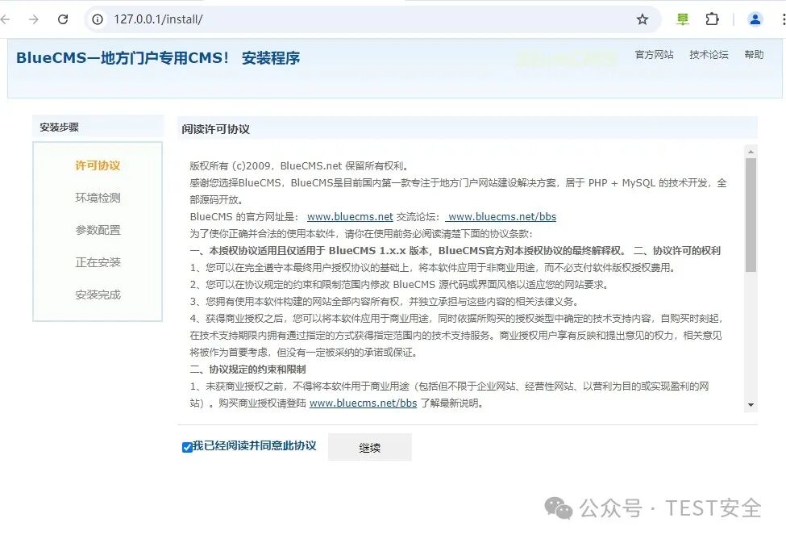Open the 帮助 header link
Screen dimensions: 786x539
pyautogui.click(x=754, y=54)
